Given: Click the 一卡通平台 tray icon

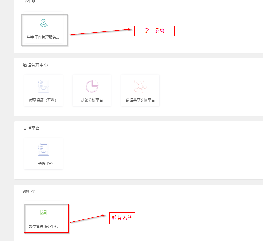Looking at the screenshot, I should pyautogui.click(x=43, y=149).
